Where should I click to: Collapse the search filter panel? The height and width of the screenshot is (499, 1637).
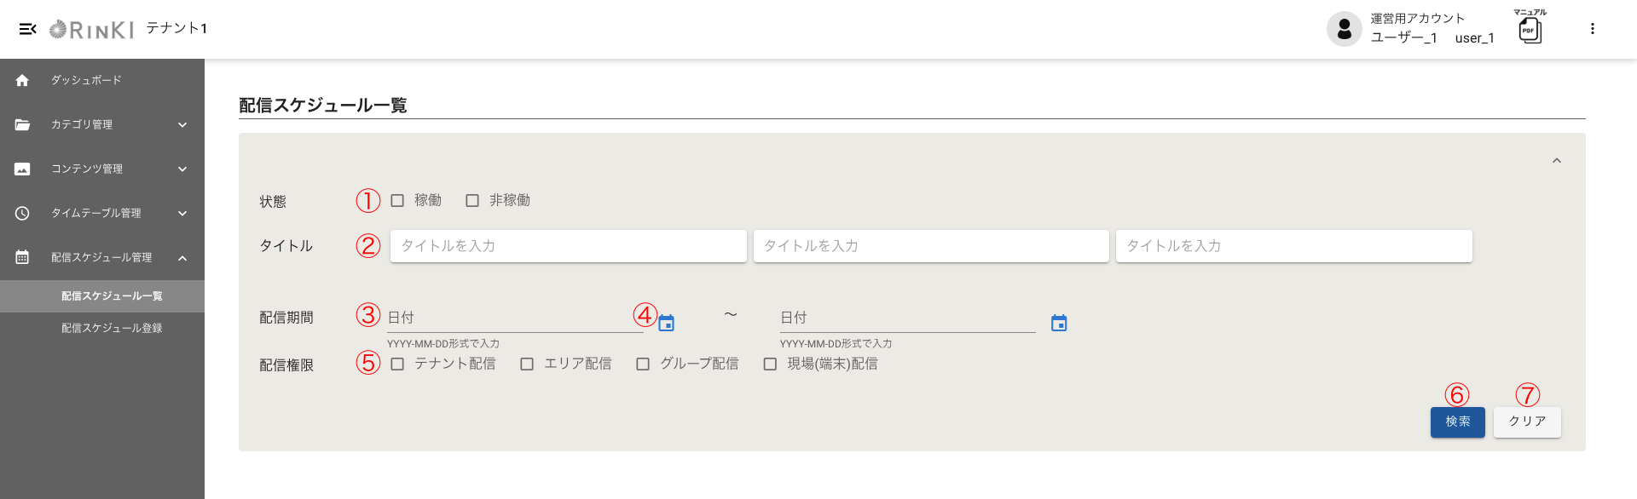click(x=1556, y=161)
